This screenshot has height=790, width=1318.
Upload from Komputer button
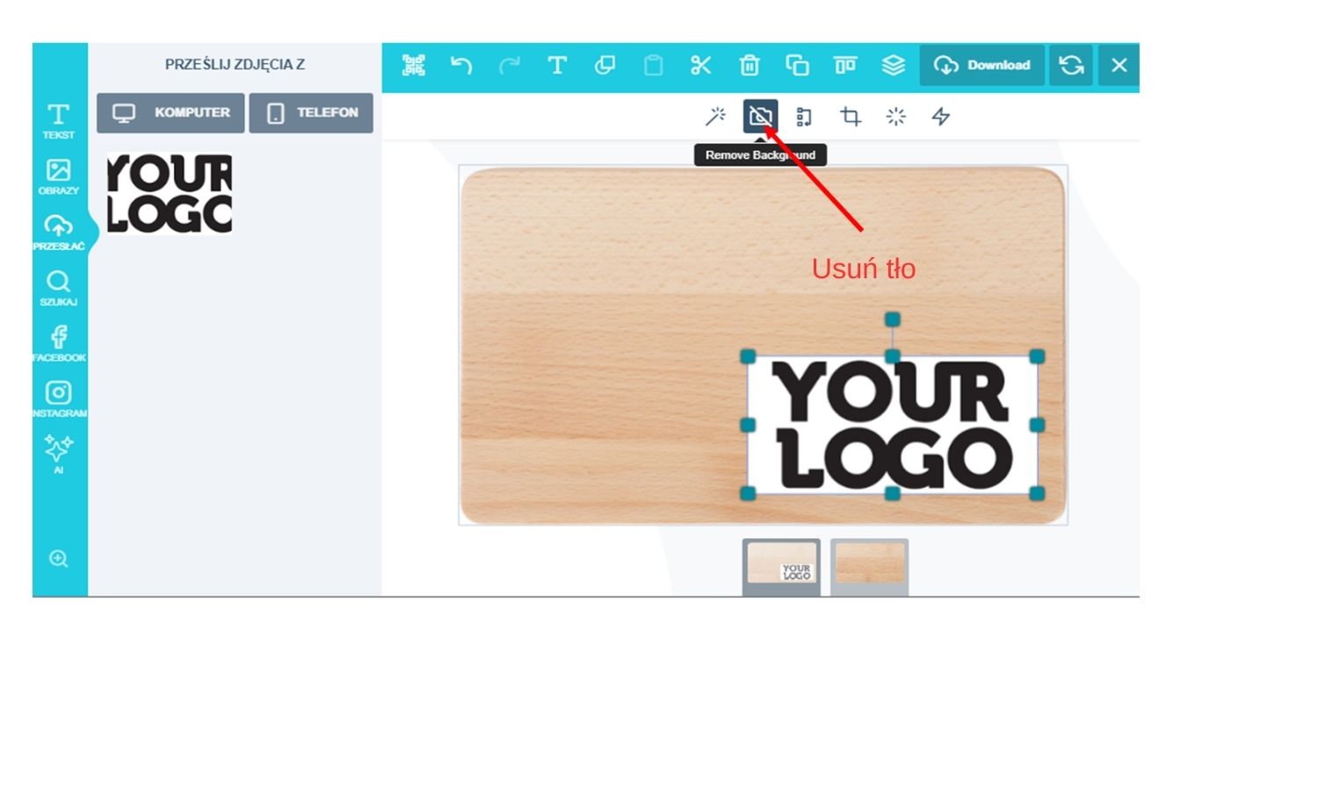click(x=170, y=113)
